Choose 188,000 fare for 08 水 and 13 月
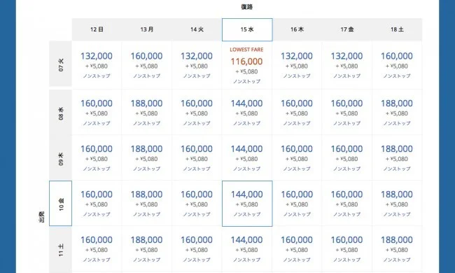The image size is (455, 273). pos(147,112)
